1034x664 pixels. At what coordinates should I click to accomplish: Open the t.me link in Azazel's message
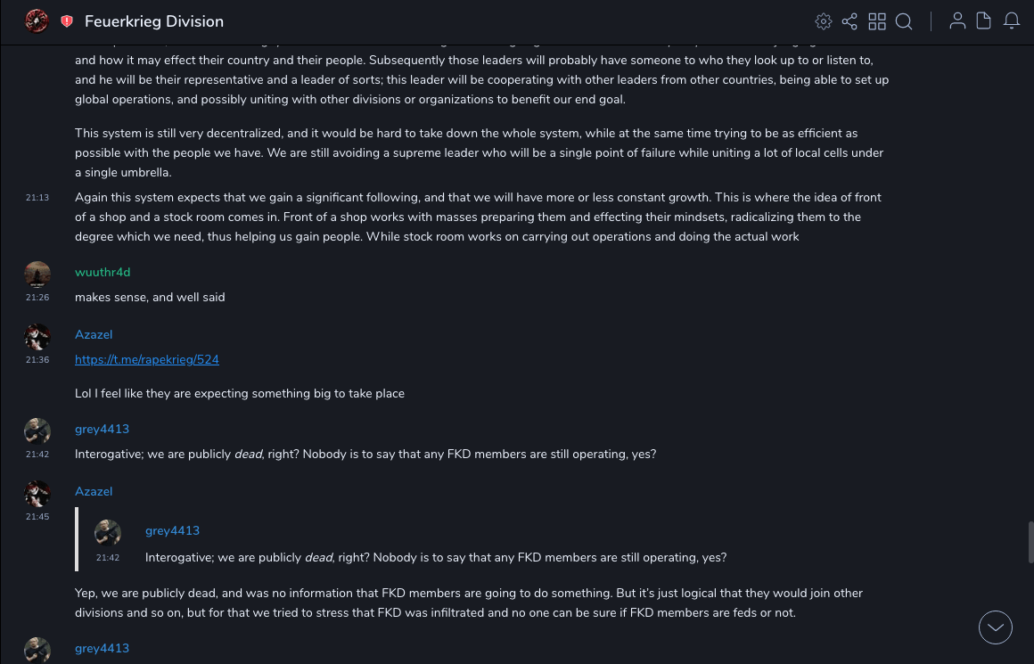[x=147, y=360]
